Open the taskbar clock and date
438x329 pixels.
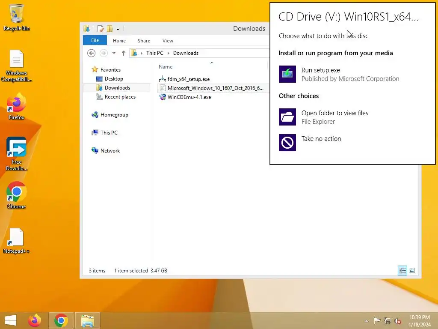[420, 321]
